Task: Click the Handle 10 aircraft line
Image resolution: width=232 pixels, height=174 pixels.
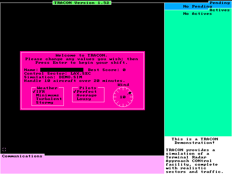Action: (x=75, y=81)
